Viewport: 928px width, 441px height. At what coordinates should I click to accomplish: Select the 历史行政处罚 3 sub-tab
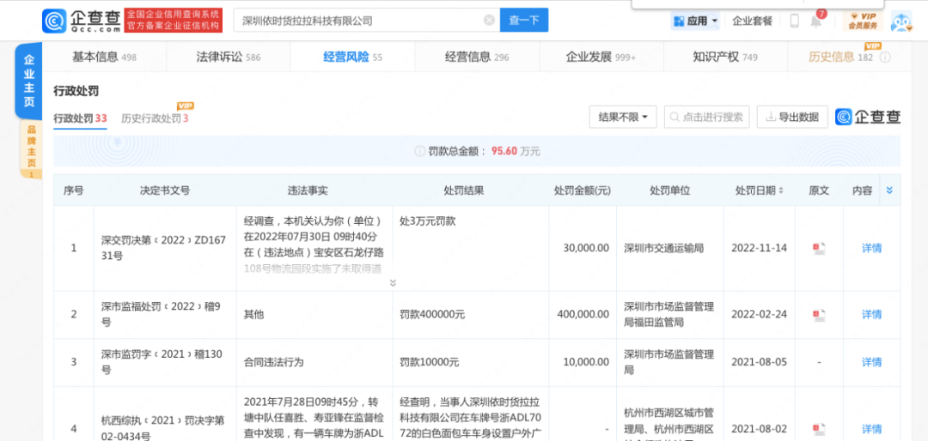pyautogui.click(x=155, y=118)
